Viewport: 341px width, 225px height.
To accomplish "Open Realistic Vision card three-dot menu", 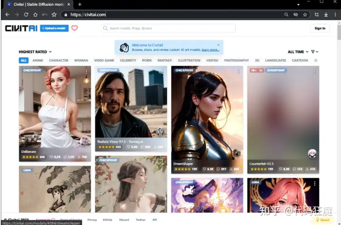I will click(x=162, y=71).
